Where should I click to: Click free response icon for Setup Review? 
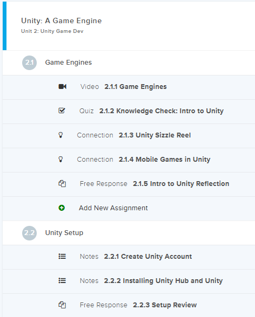(x=62, y=305)
